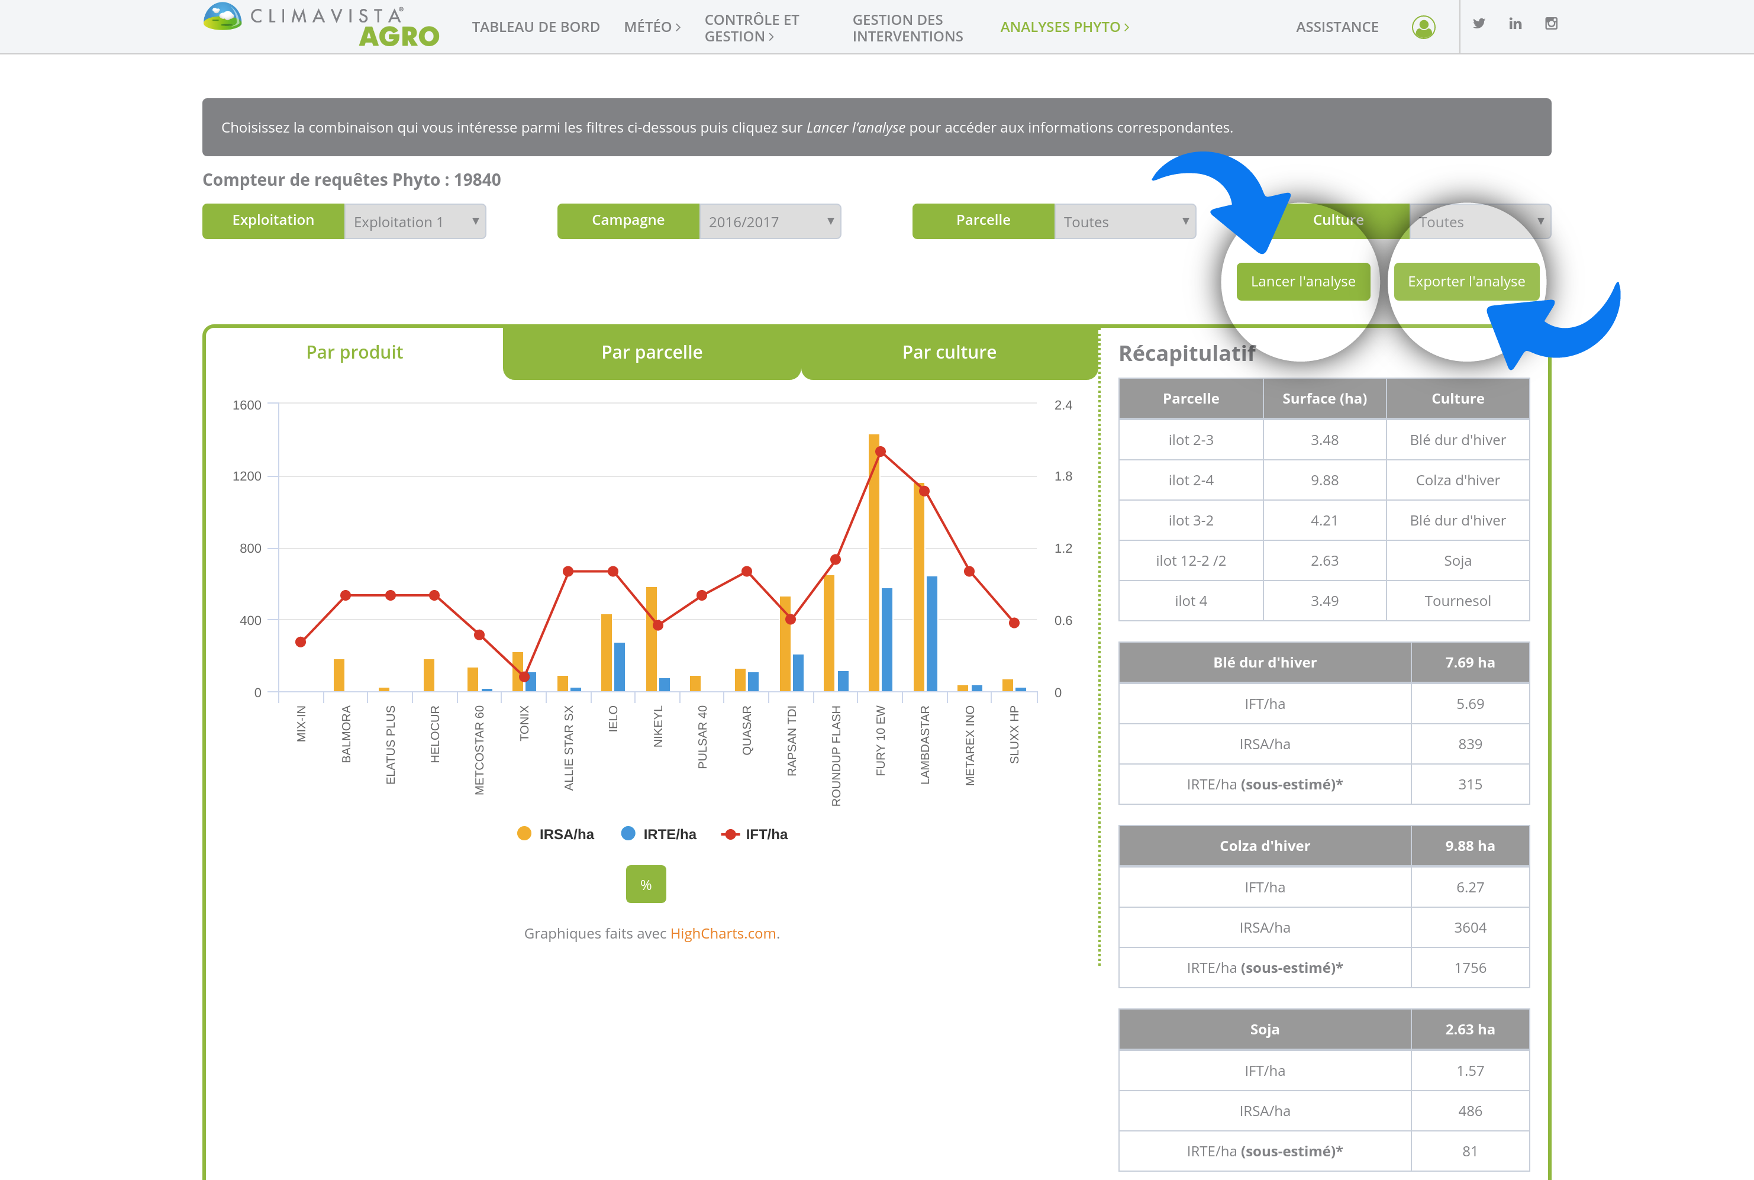Click the ROUNDUP FLASH axis label
This screenshot has height=1180, width=1754.
tap(836, 756)
